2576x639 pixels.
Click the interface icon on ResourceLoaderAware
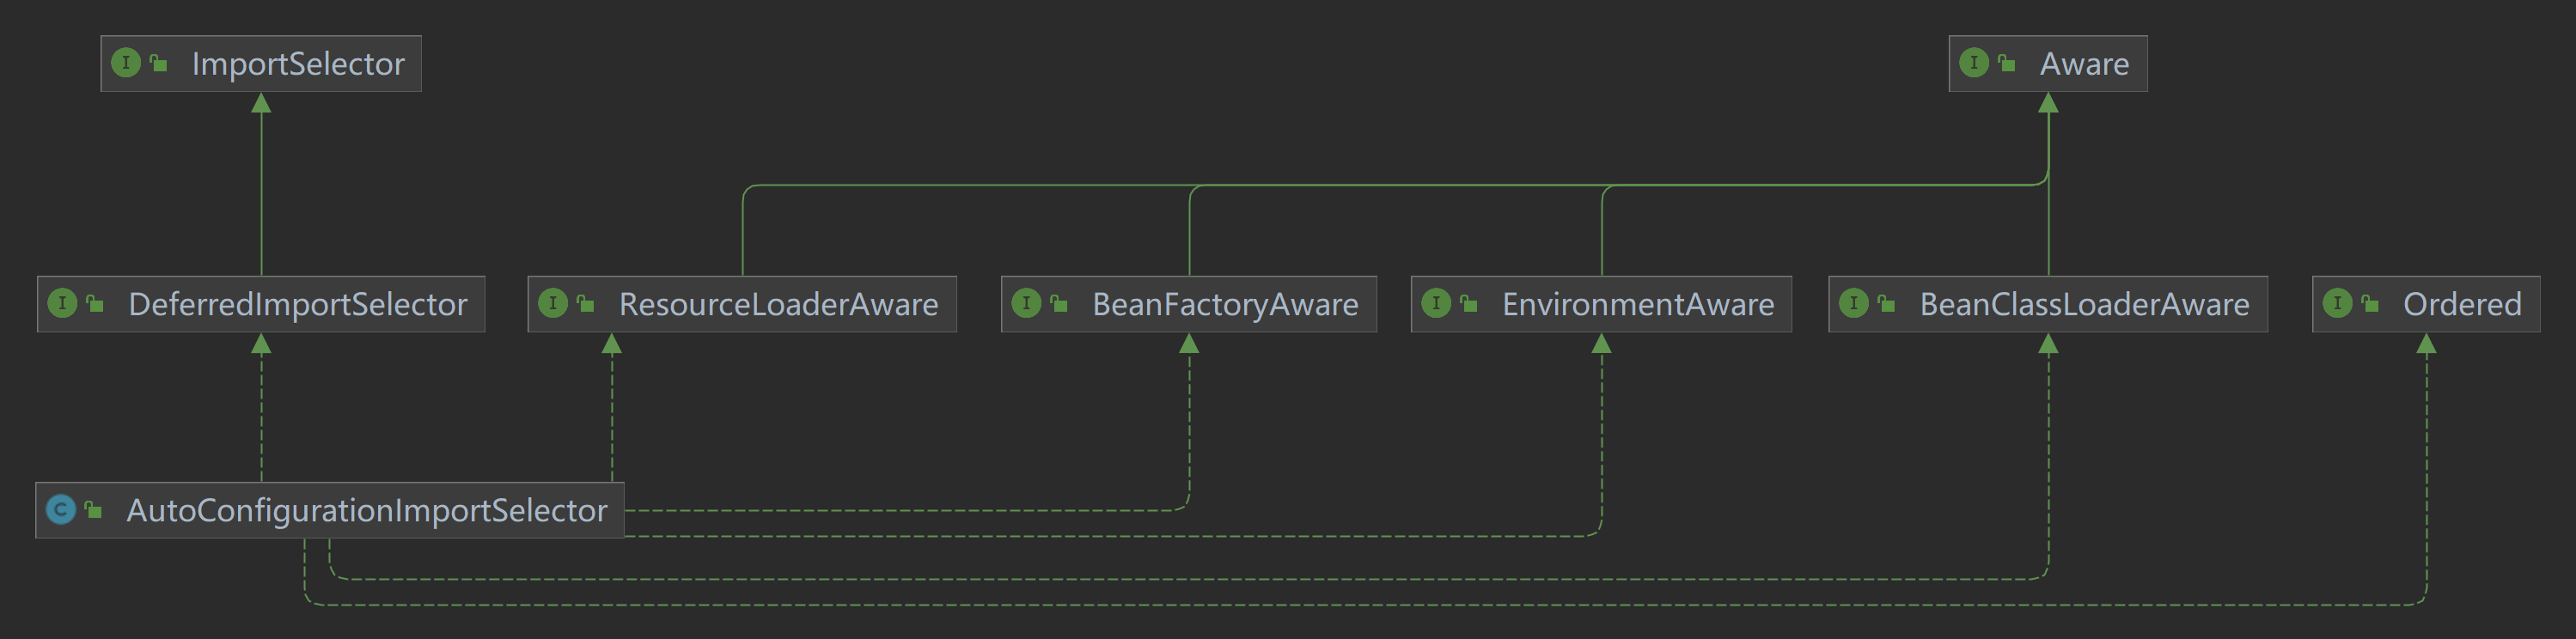(x=553, y=303)
